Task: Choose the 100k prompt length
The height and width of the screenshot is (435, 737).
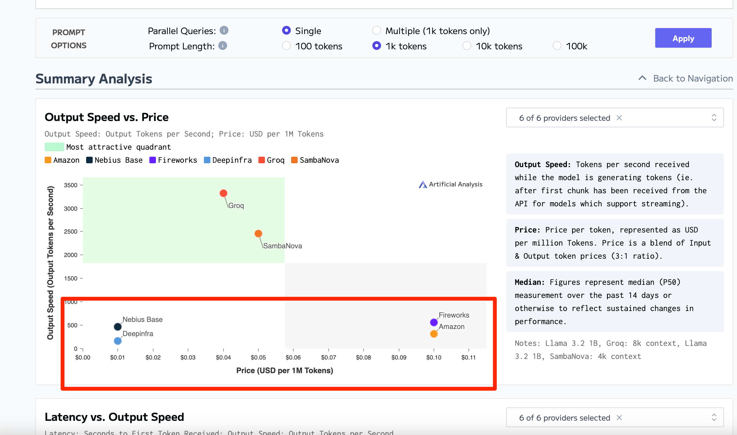Action: coord(557,46)
